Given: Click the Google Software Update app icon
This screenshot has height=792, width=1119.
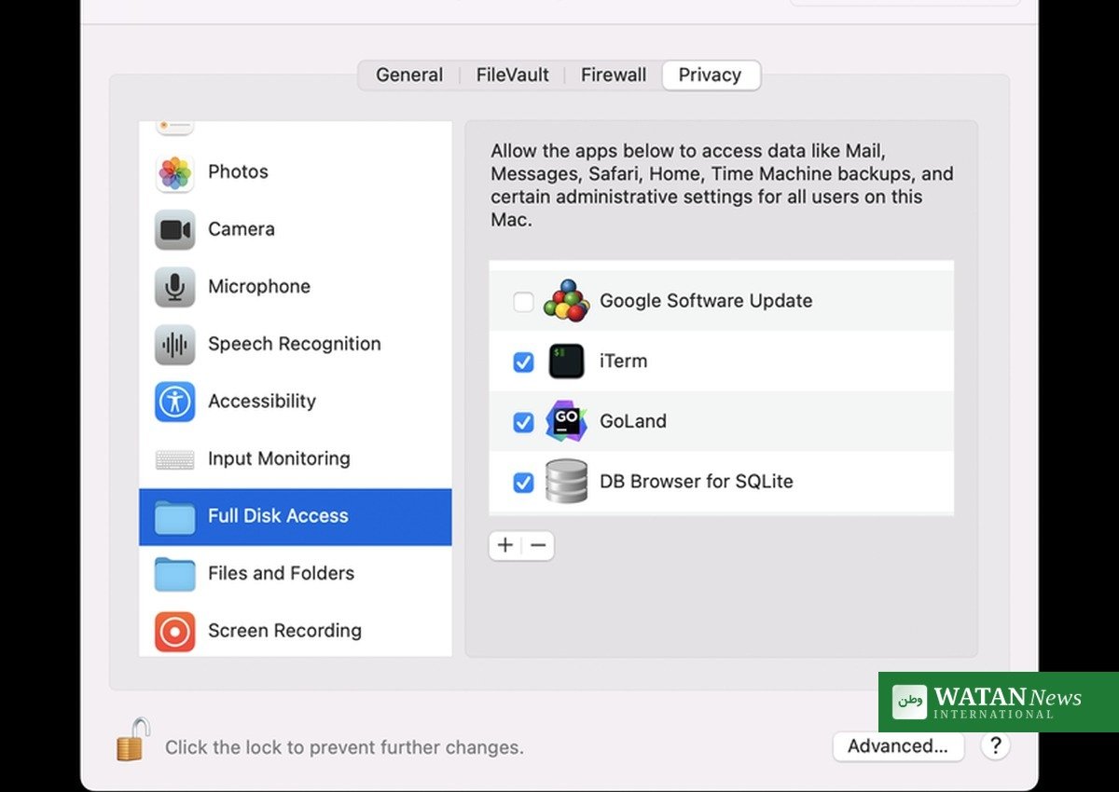Looking at the screenshot, I should click(x=567, y=301).
